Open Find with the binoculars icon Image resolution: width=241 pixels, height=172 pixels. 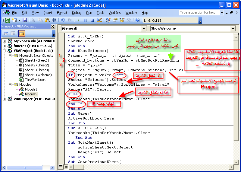54,20
